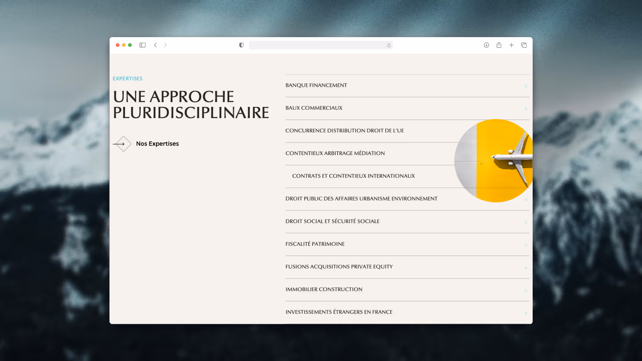This screenshot has height=361, width=642.
Task: Go forward with the right chevron
Action: coord(165,45)
